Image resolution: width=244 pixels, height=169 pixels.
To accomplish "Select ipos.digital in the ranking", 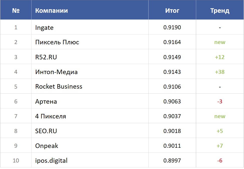I will pos(51,160).
